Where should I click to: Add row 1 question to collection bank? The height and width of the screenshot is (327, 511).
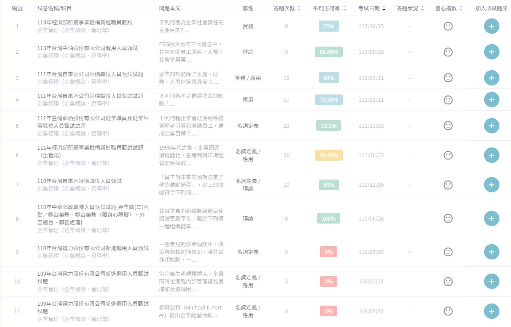[x=491, y=26]
